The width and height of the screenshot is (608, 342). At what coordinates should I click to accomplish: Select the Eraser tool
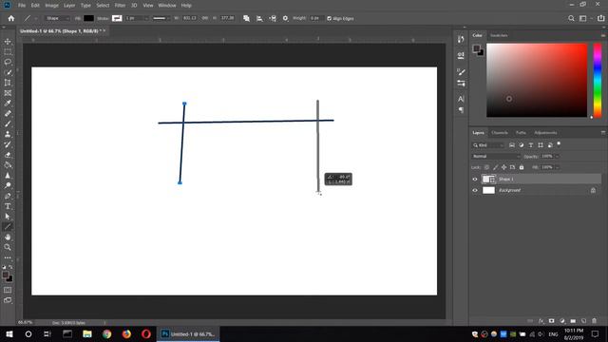tap(8, 155)
